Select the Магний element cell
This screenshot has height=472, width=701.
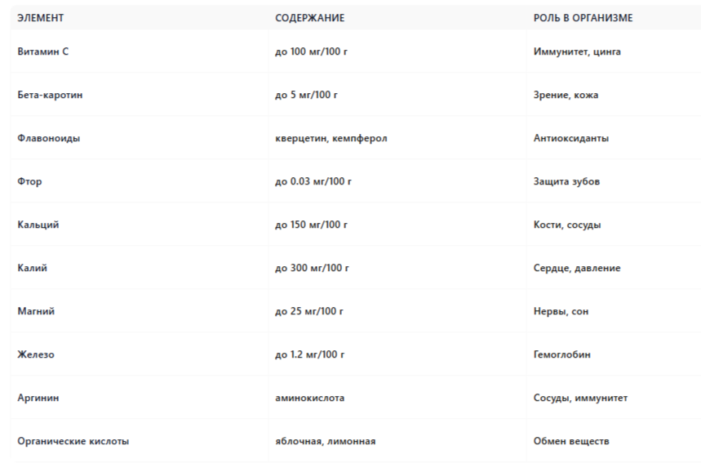click(x=36, y=311)
